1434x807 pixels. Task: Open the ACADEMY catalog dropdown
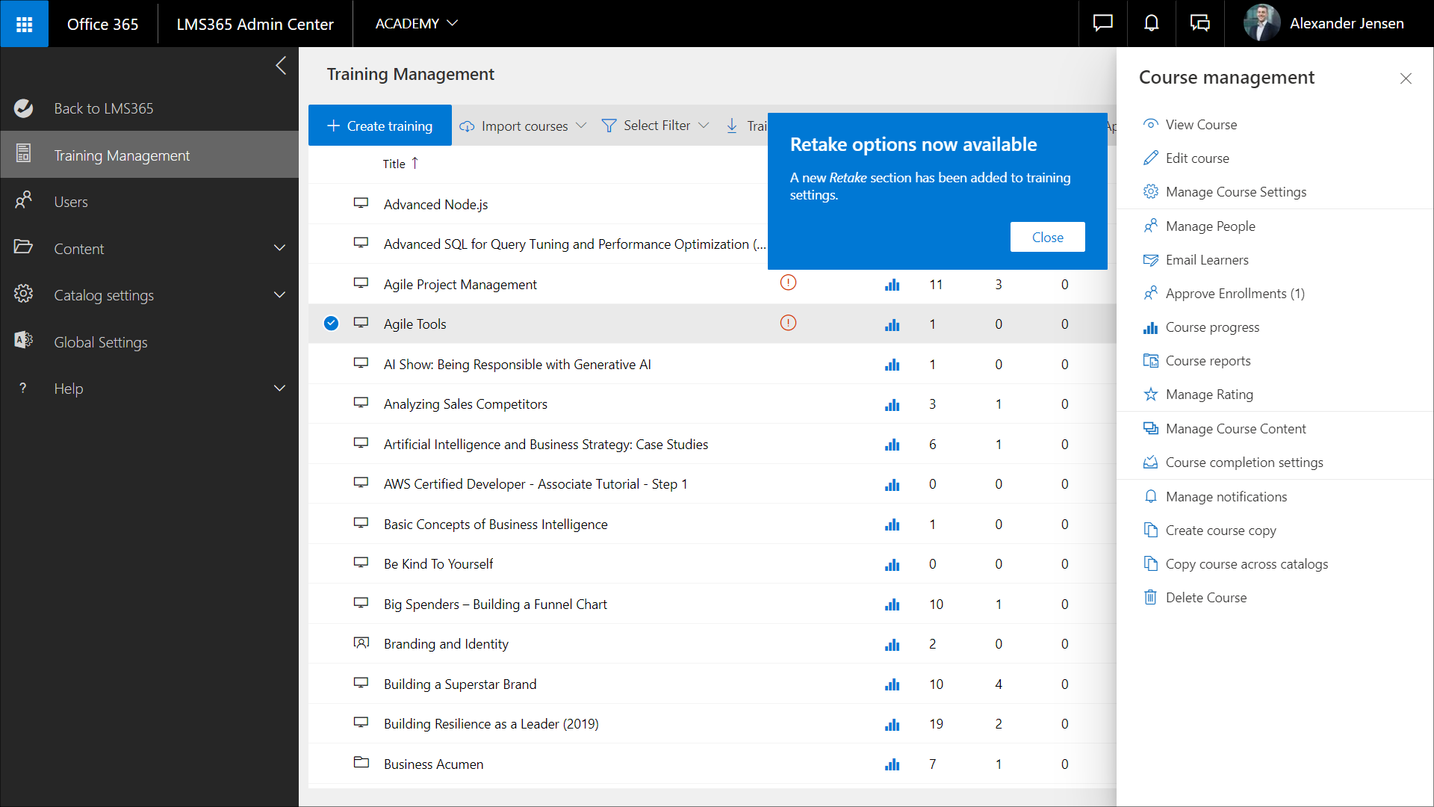point(416,24)
